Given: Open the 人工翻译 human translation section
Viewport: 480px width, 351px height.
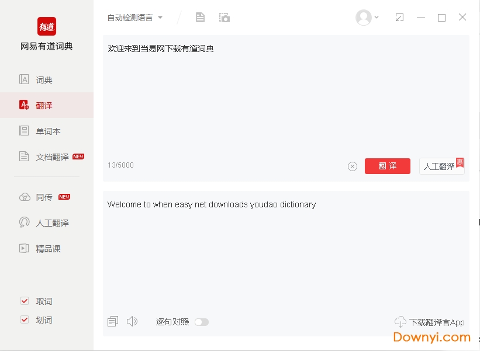Looking at the screenshot, I should point(48,223).
